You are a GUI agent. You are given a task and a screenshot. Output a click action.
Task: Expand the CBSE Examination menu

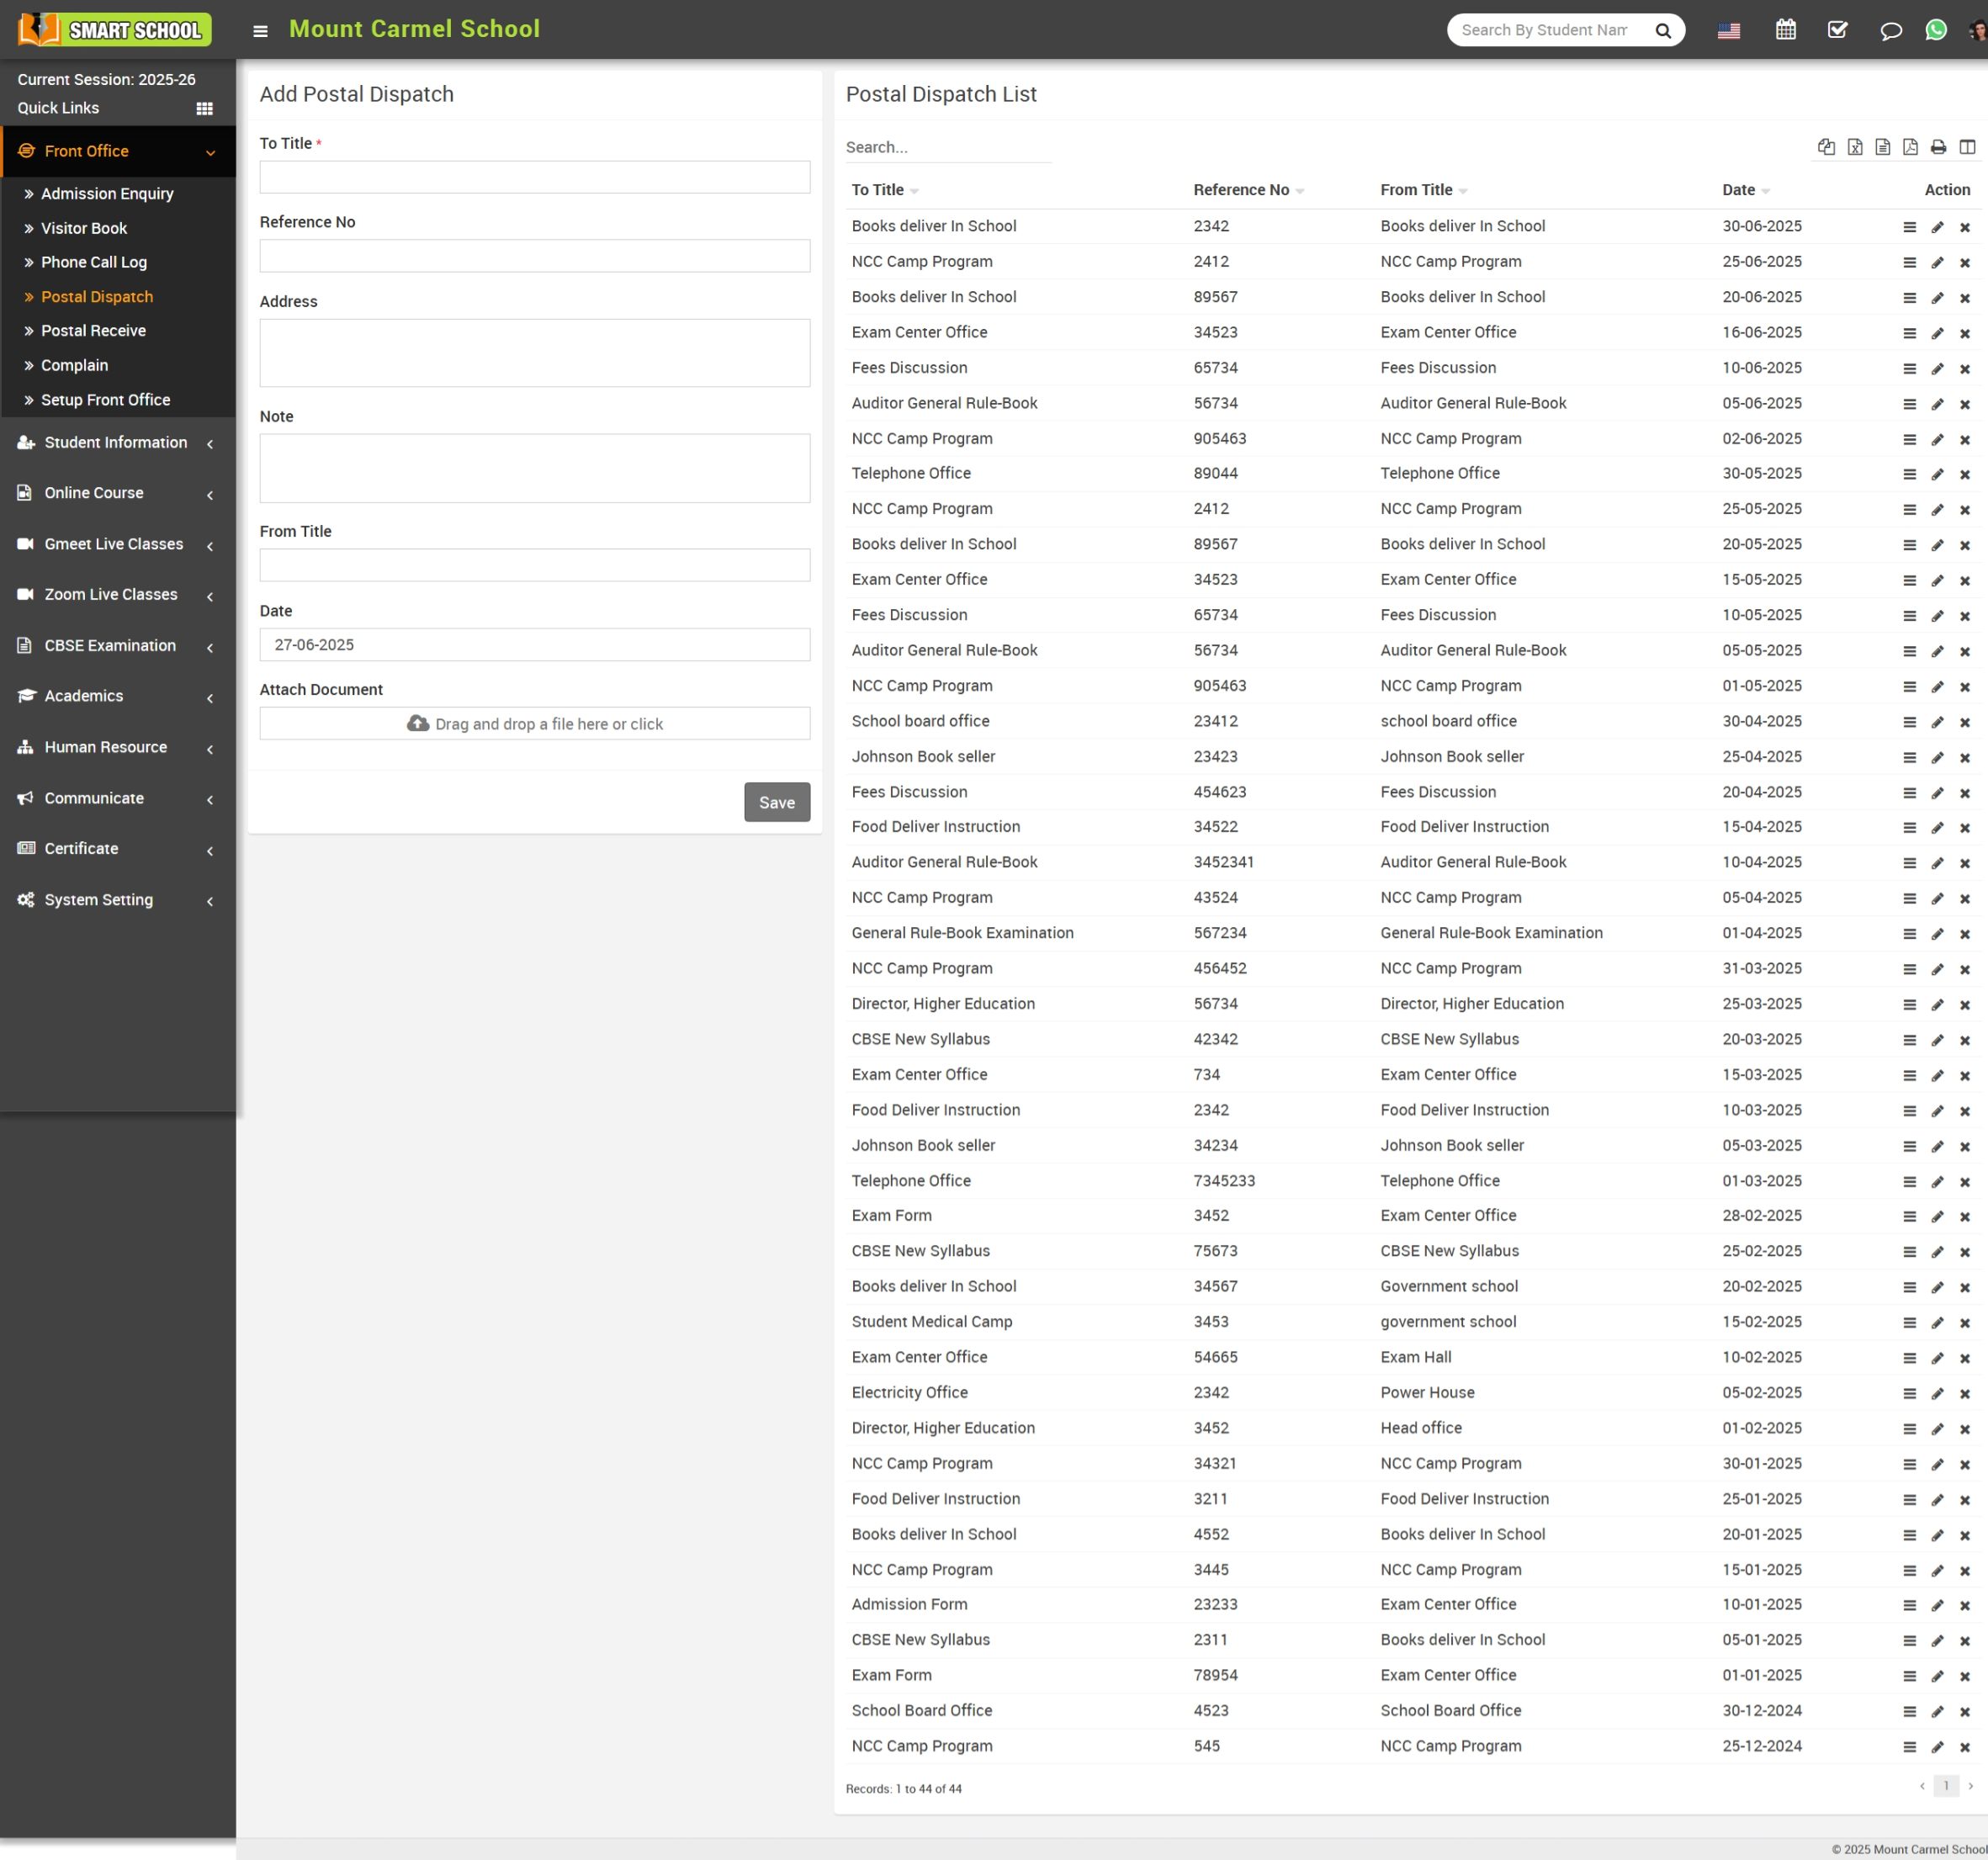click(118, 645)
